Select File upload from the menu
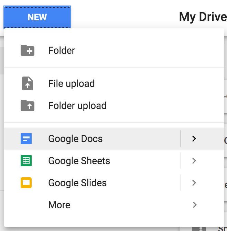This screenshot has width=227, height=231. pyautogui.click(x=114, y=83)
